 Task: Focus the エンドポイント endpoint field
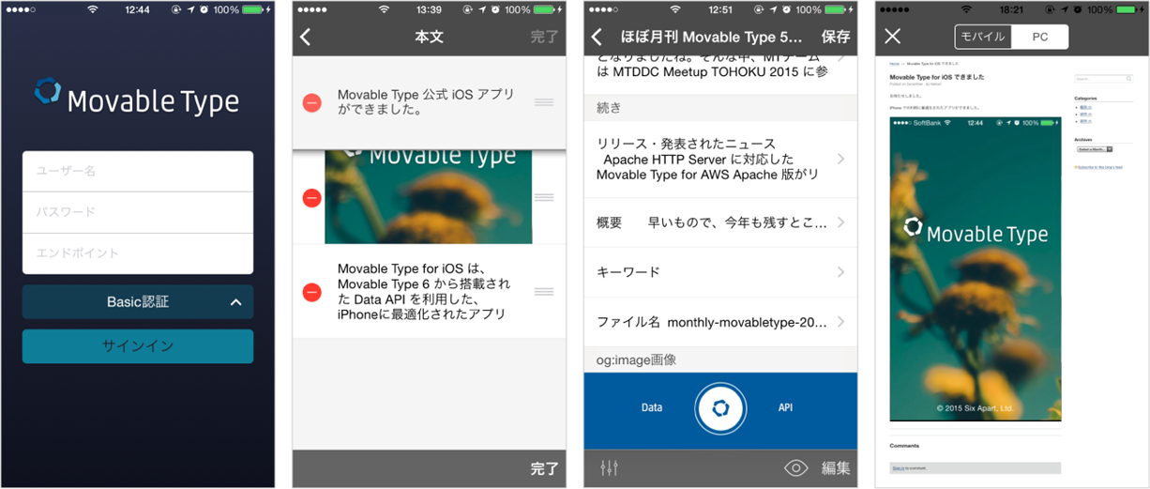[138, 253]
